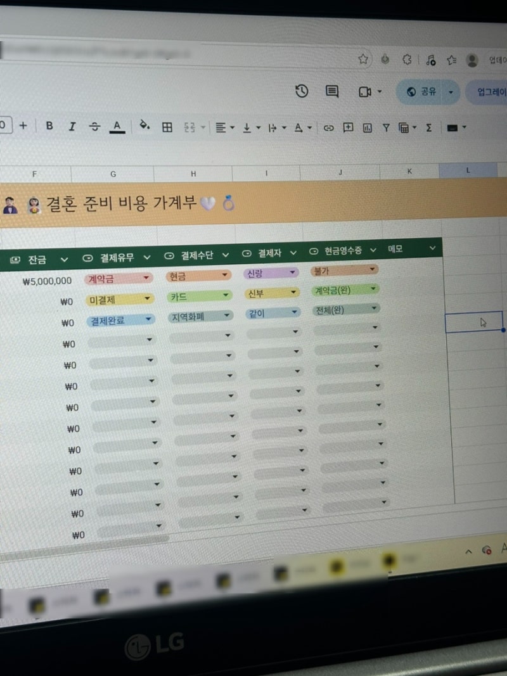Open the browser extensions puzzle icon

pyautogui.click(x=407, y=59)
